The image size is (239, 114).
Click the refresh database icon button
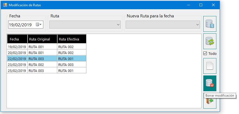point(210,41)
